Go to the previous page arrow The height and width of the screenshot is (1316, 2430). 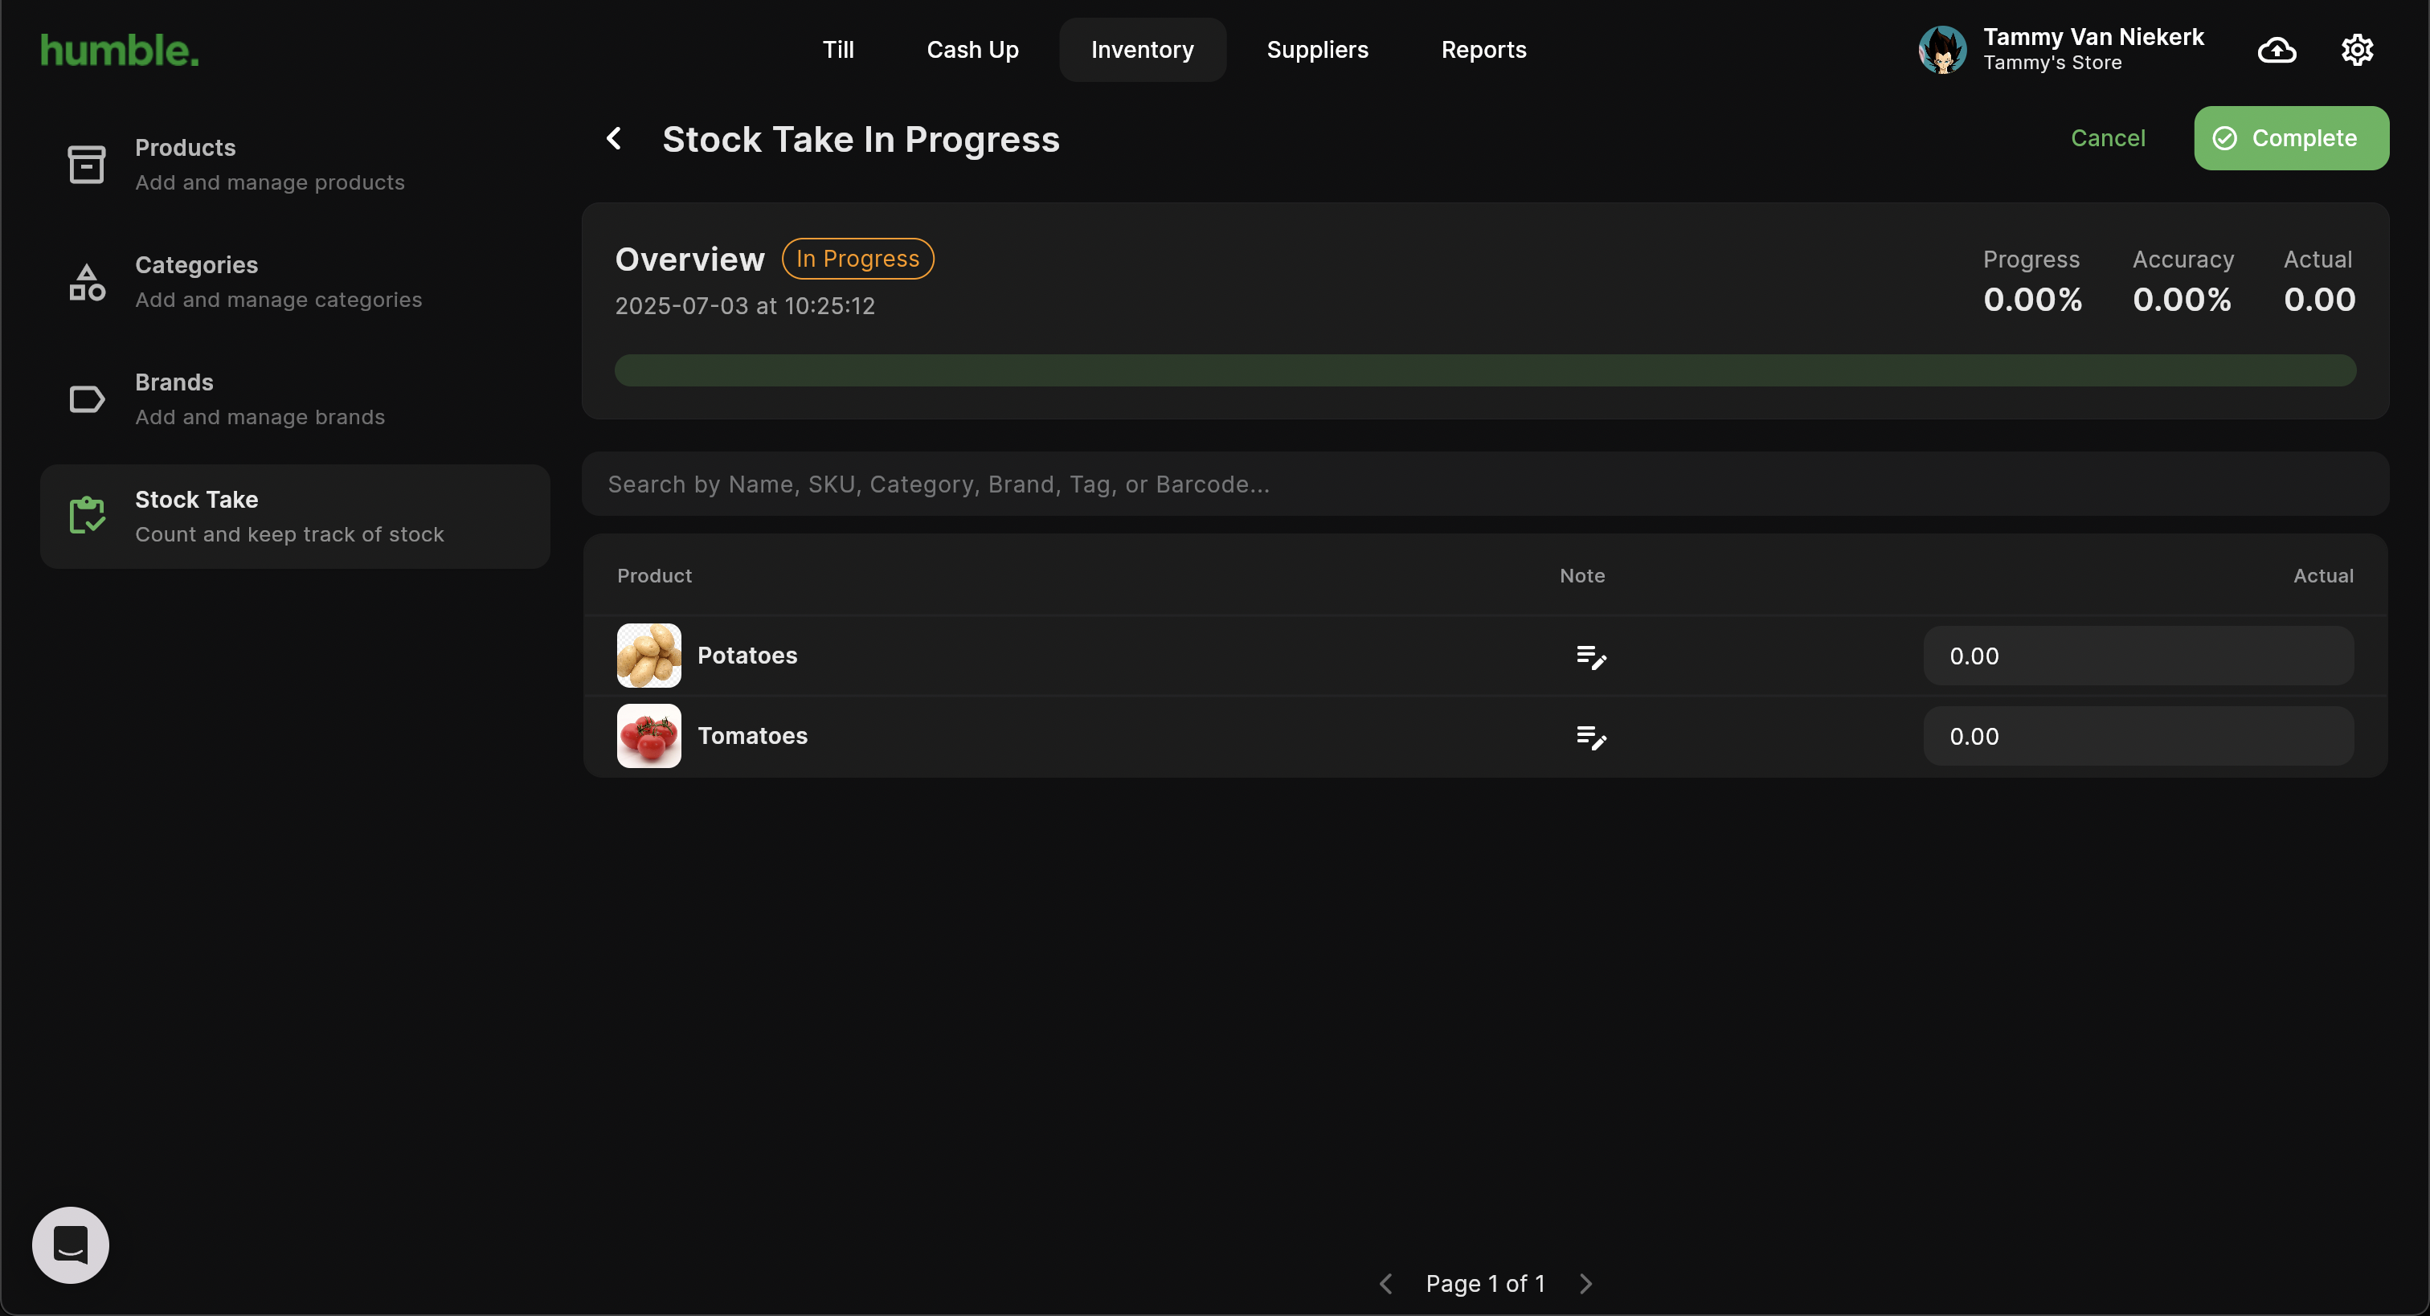[x=1385, y=1284]
